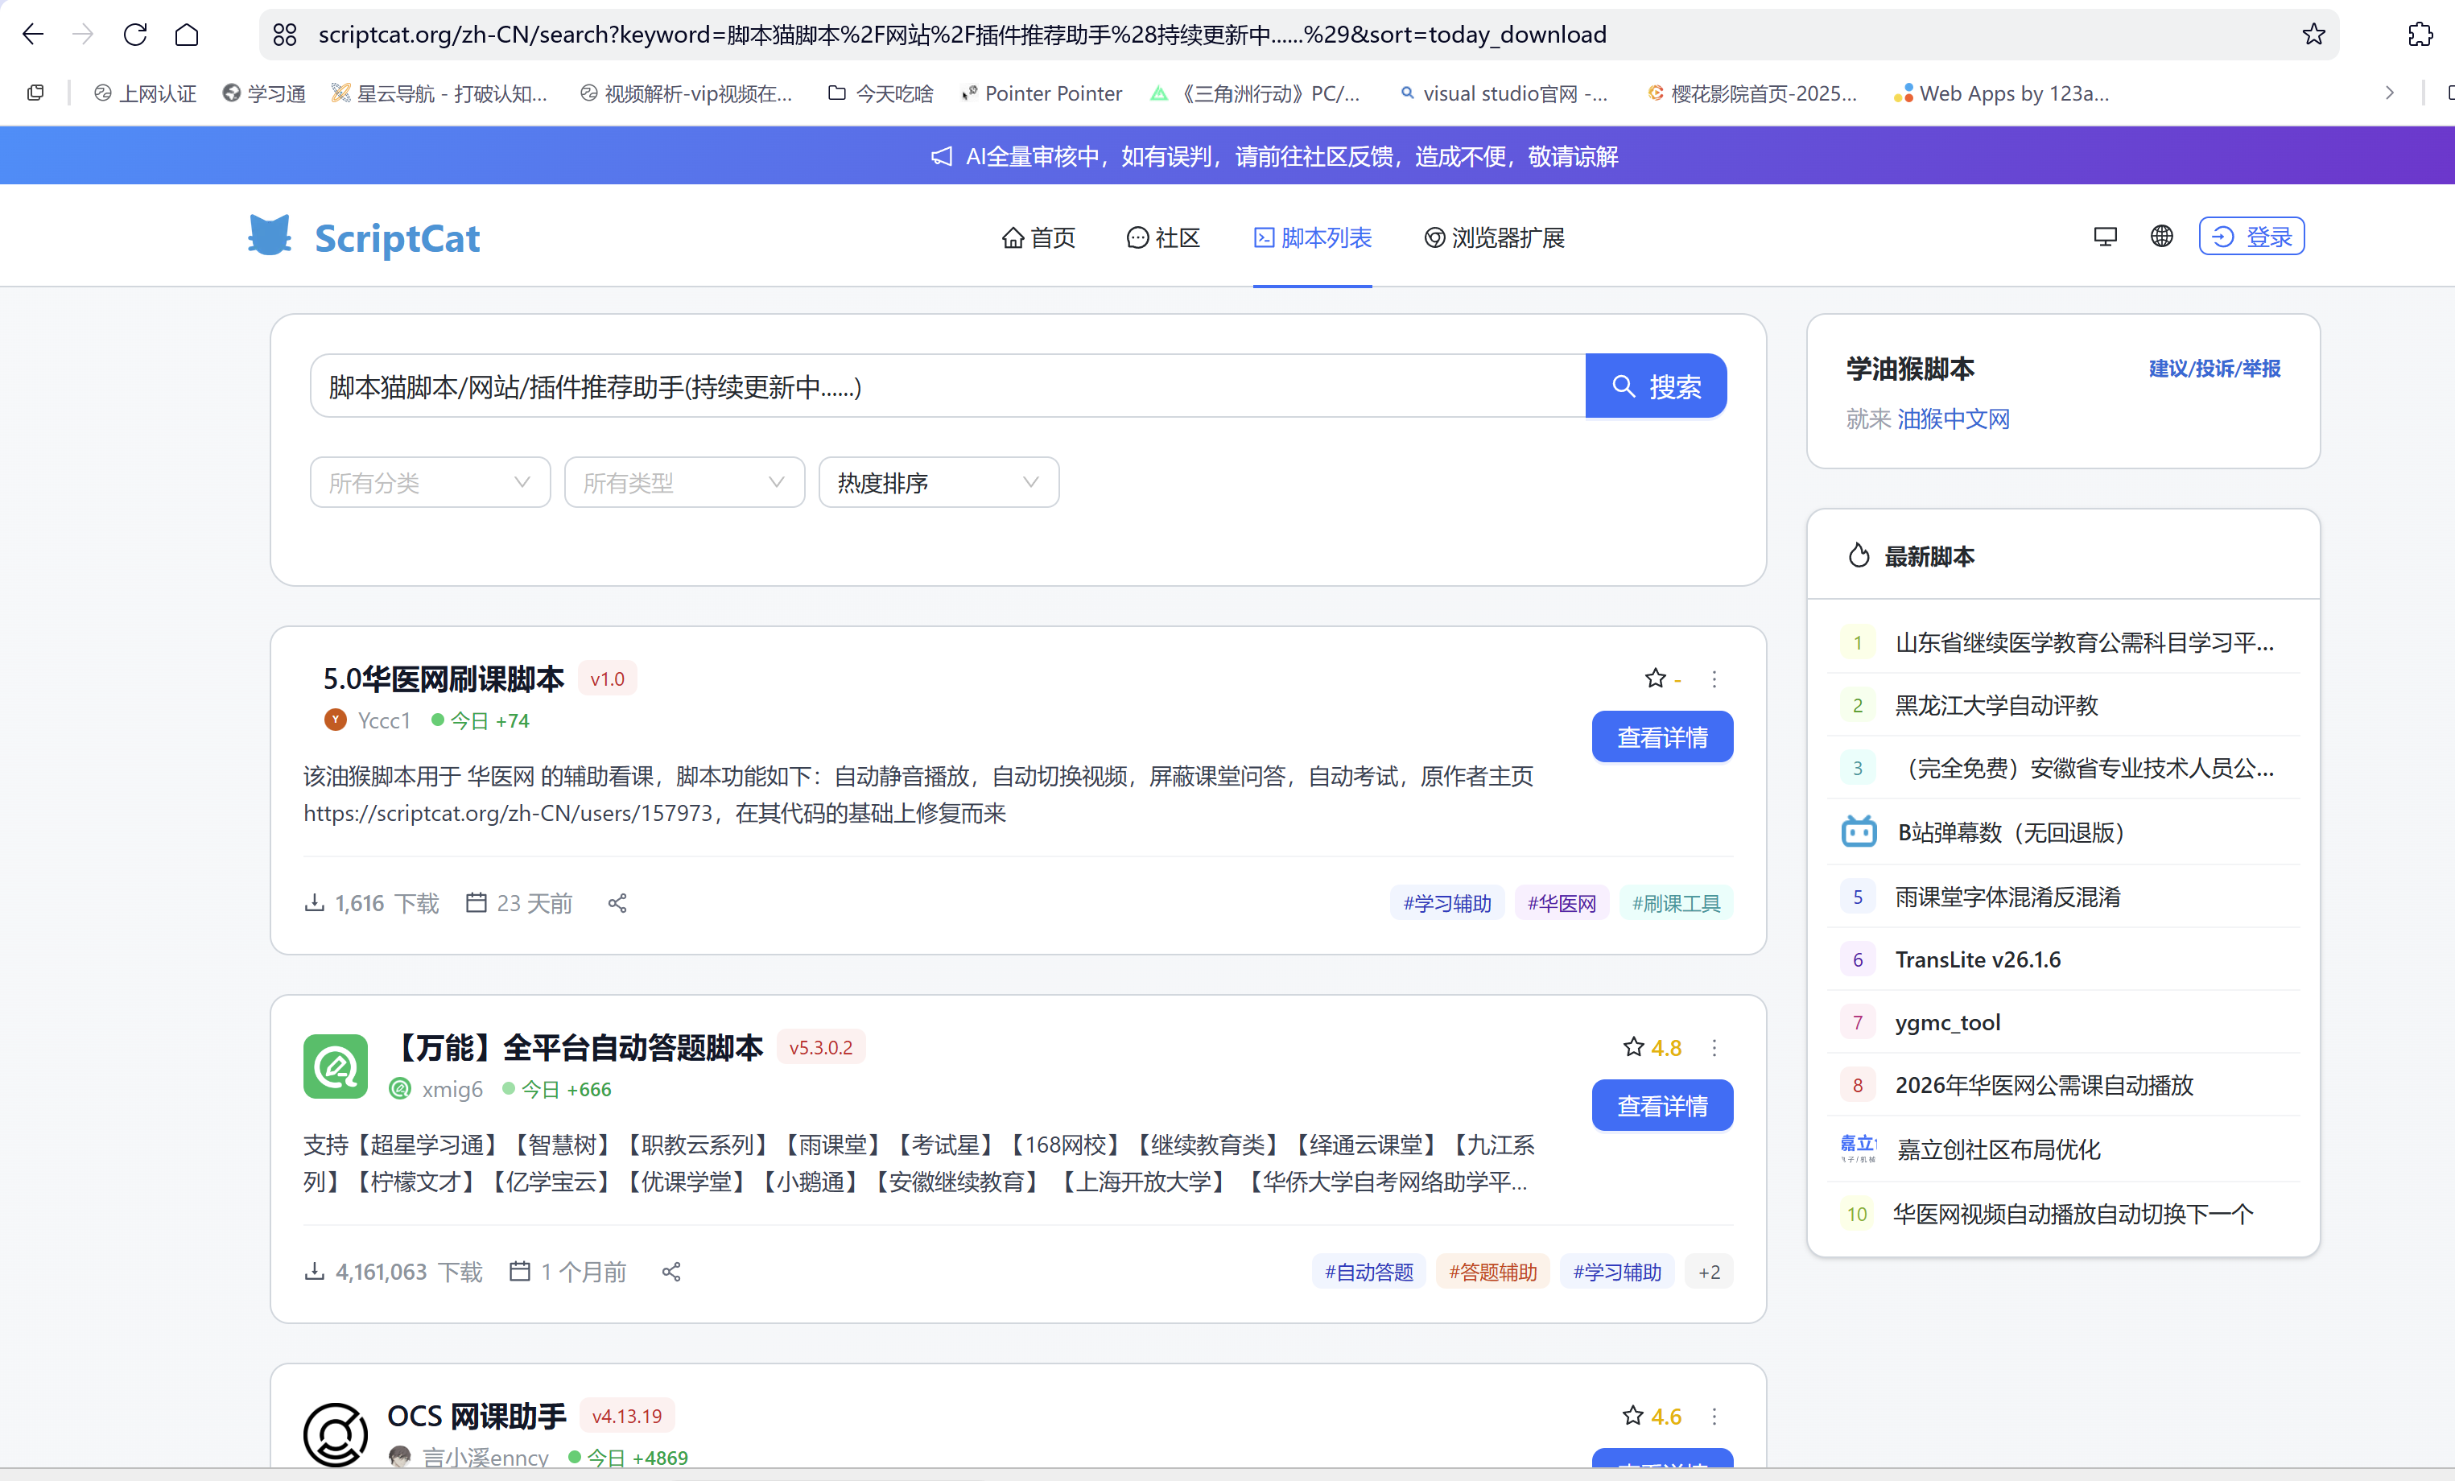The image size is (2455, 1481).
Task: Filter by the #答题辅助 tag
Action: pyautogui.click(x=1492, y=1272)
